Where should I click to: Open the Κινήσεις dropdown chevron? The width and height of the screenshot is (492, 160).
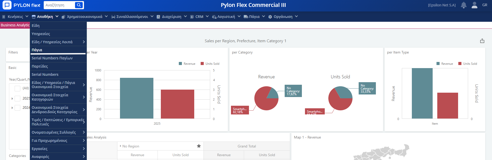[x=27, y=16]
